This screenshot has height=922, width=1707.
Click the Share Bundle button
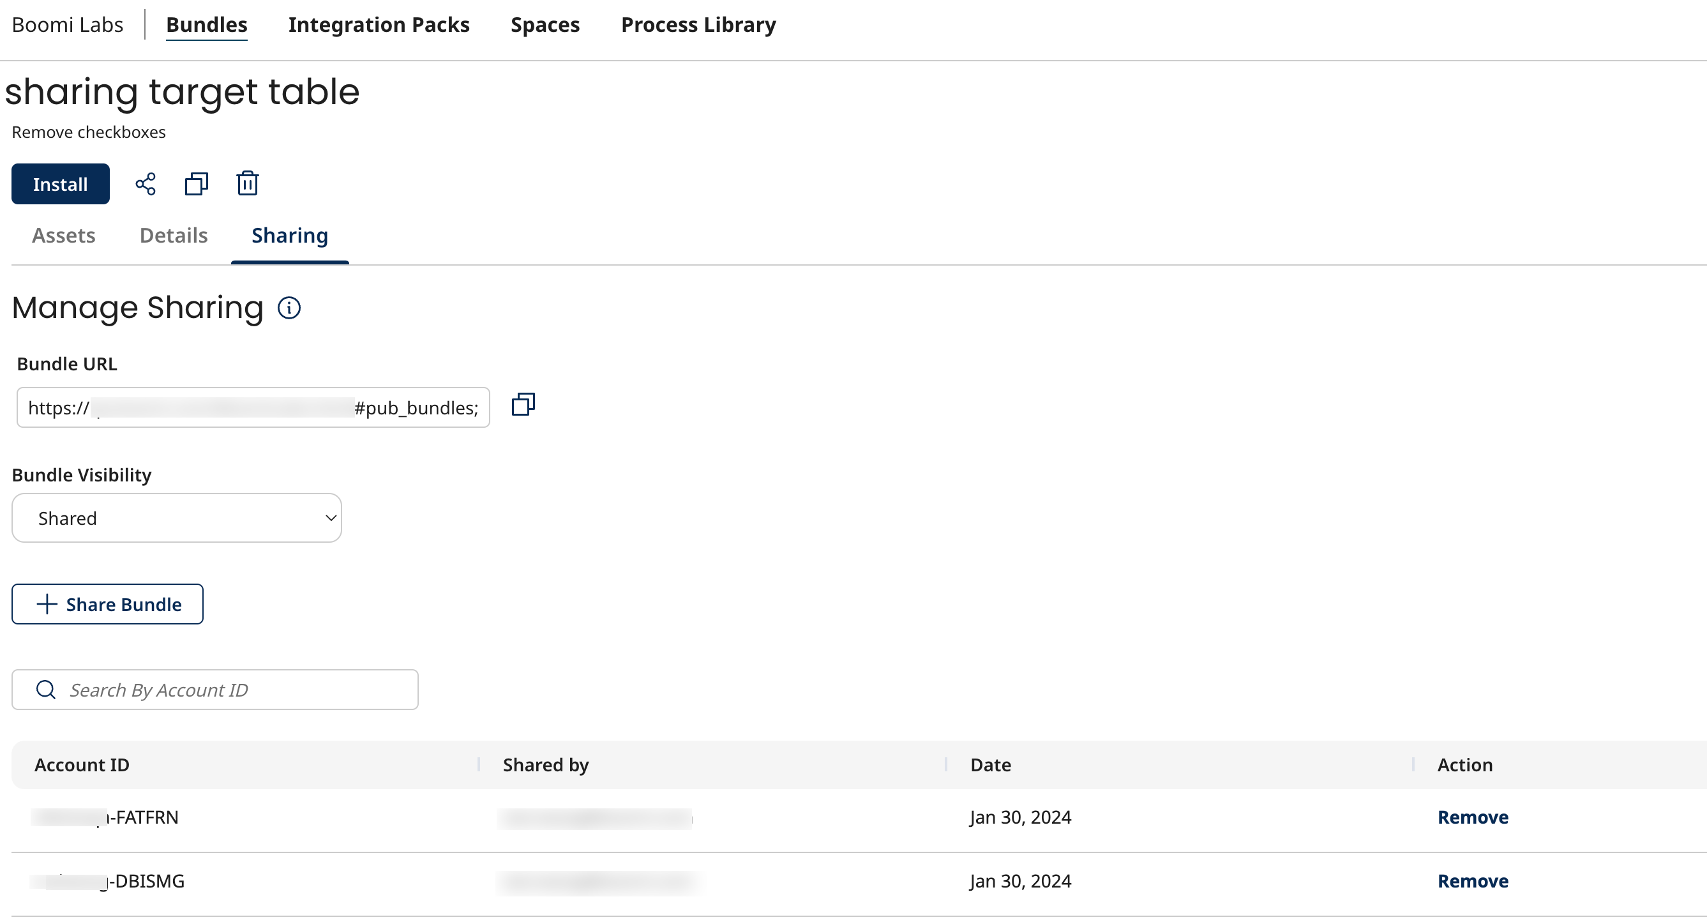tap(107, 604)
